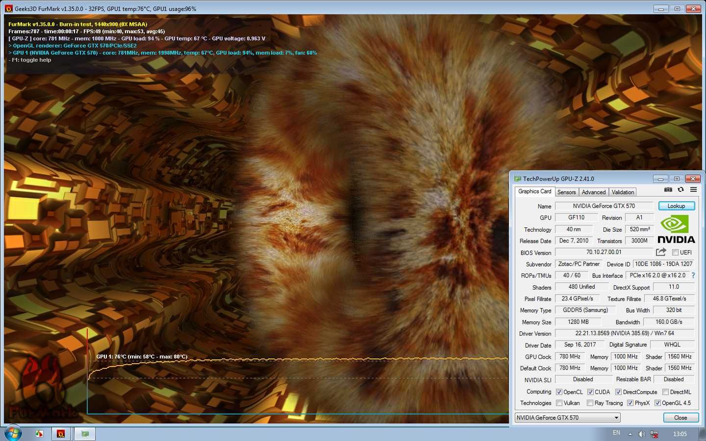
Task: Click the Texture Fillrate value 46.8 GTexel/s
Action: point(669,299)
